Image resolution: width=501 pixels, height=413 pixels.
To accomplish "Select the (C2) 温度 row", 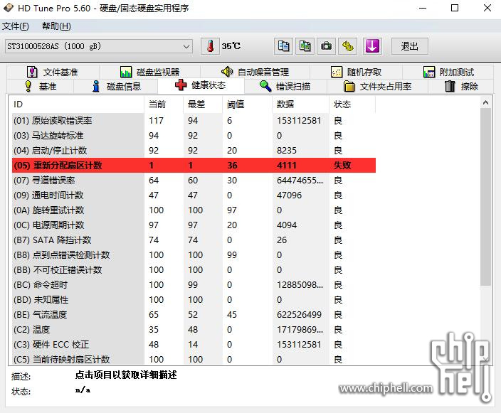I will [194, 330].
